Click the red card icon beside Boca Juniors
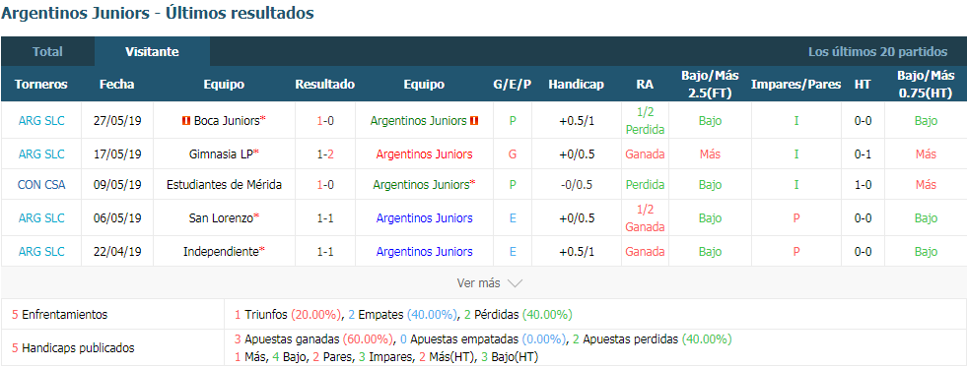The width and height of the screenshot is (967, 368). [185, 121]
